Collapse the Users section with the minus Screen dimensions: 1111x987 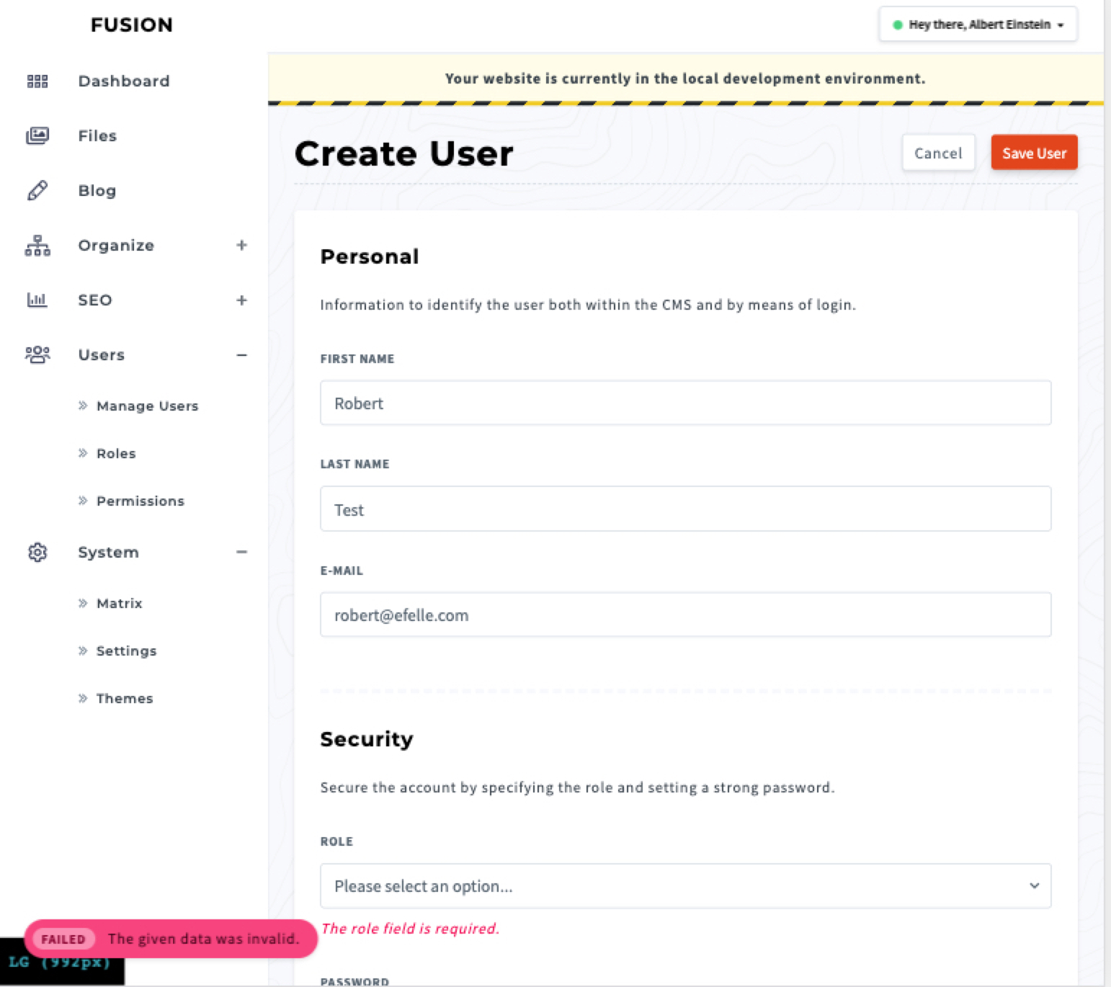point(242,354)
